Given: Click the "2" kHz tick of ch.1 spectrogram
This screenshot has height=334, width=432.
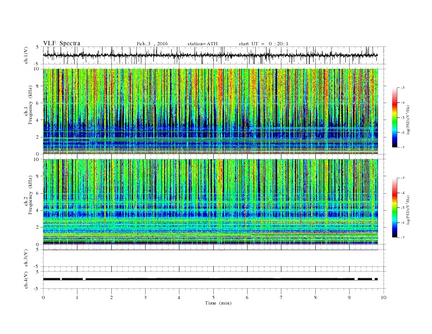Looking at the screenshot, I should coord(38,137).
